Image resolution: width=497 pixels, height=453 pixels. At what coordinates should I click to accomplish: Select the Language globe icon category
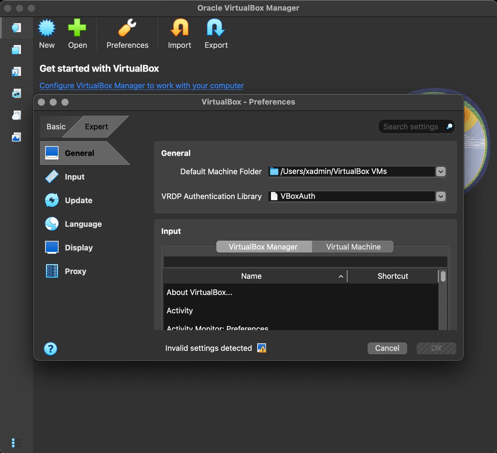pos(52,224)
